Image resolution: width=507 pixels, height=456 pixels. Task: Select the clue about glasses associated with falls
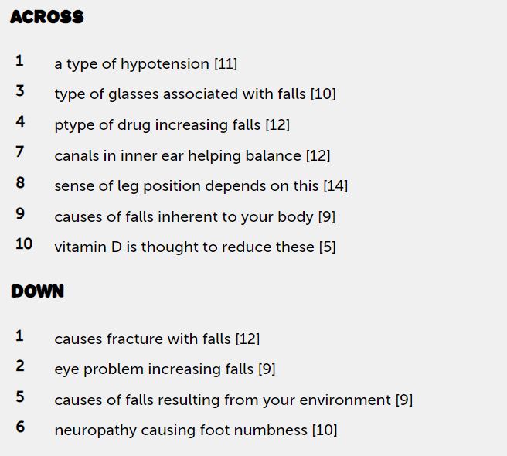(195, 94)
